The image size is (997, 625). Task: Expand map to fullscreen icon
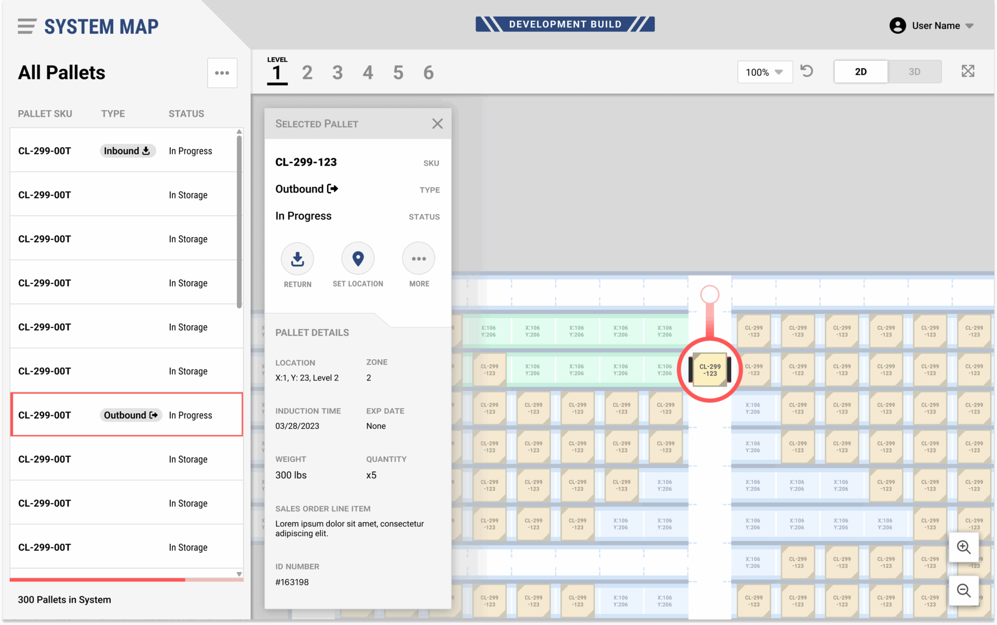(967, 71)
